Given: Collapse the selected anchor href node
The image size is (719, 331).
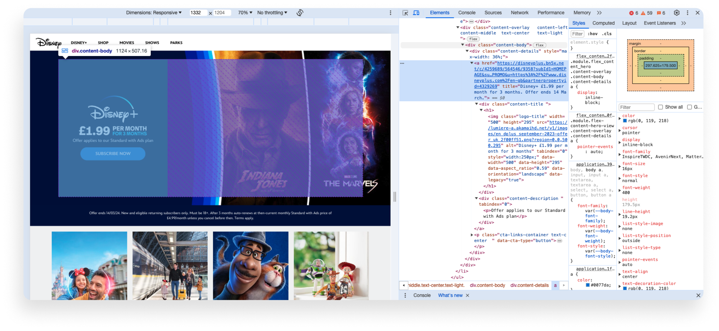Looking at the screenshot, I should point(472,63).
